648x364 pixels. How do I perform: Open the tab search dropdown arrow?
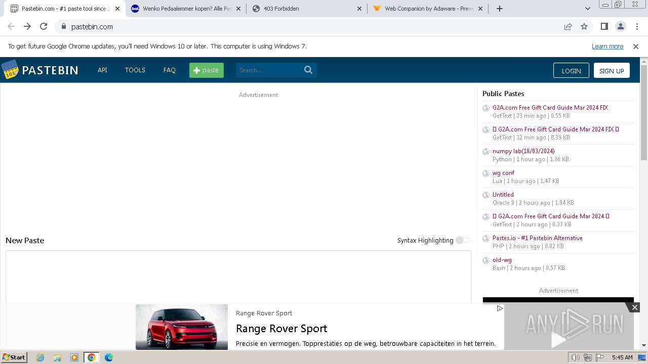(587, 9)
